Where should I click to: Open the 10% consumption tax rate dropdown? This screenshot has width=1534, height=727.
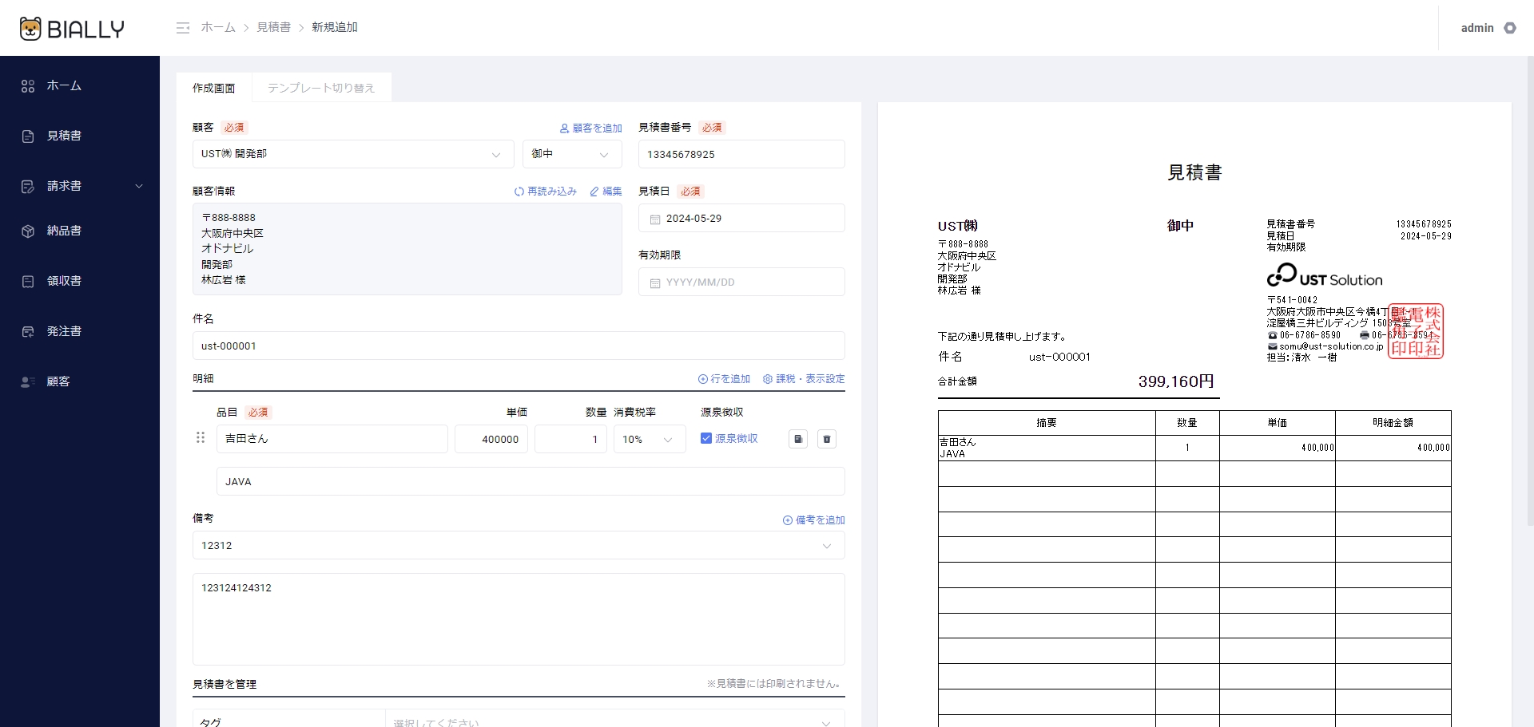(x=649, y=439)
